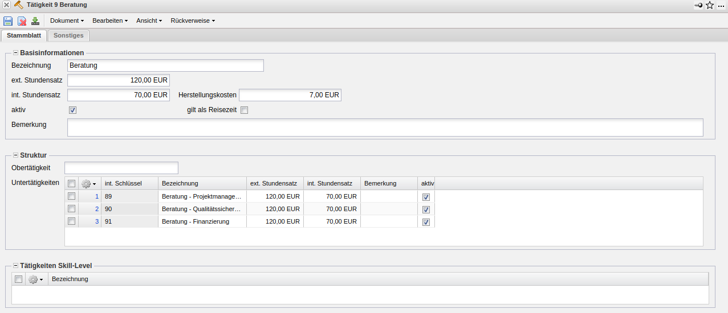Collapse the Tätigkeiten Skill-Level section
Screen dimensions: 728x313
click(15, 265)
